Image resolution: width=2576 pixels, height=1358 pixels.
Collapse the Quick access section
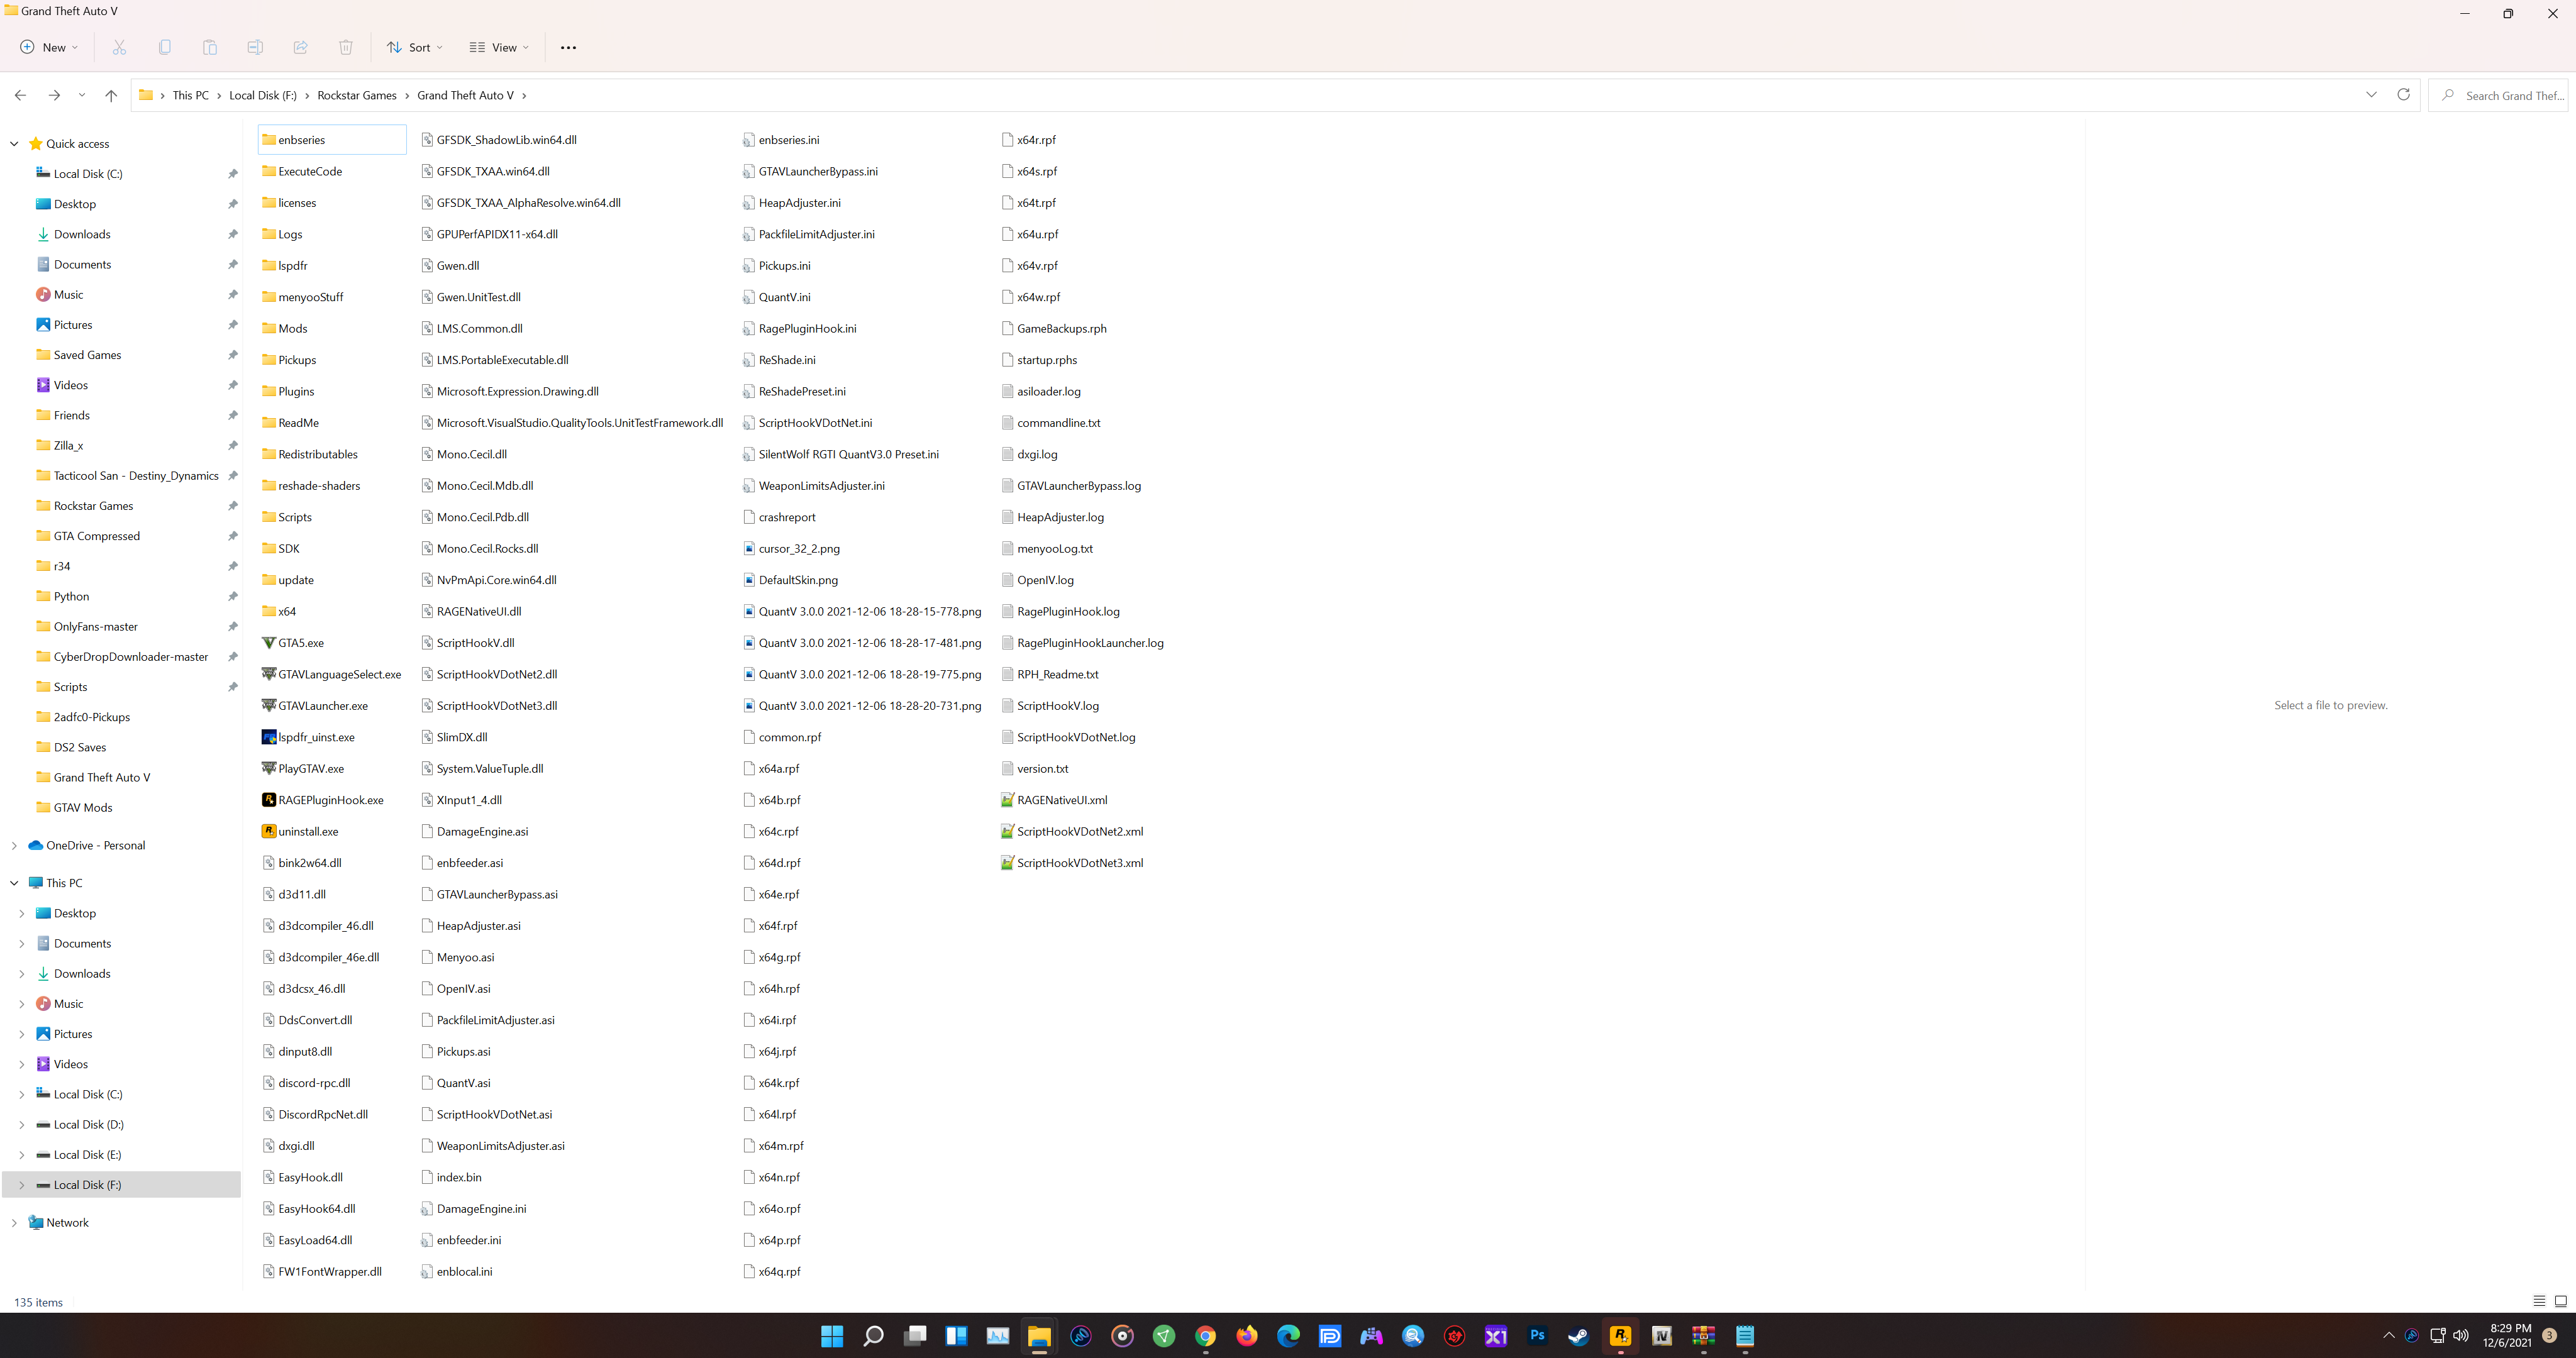14,143
